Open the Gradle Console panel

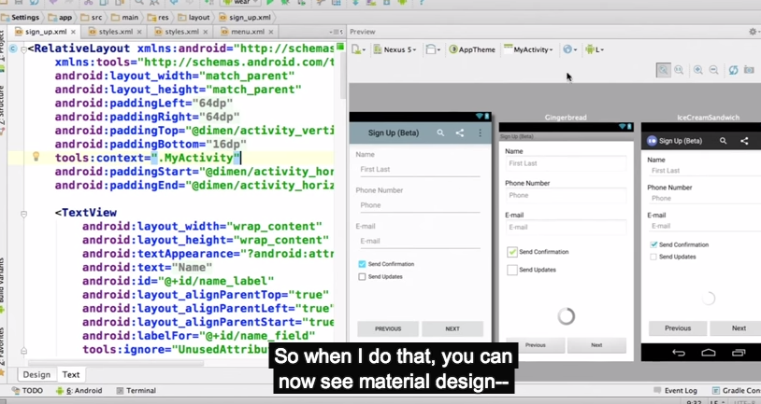pos(735,390)
